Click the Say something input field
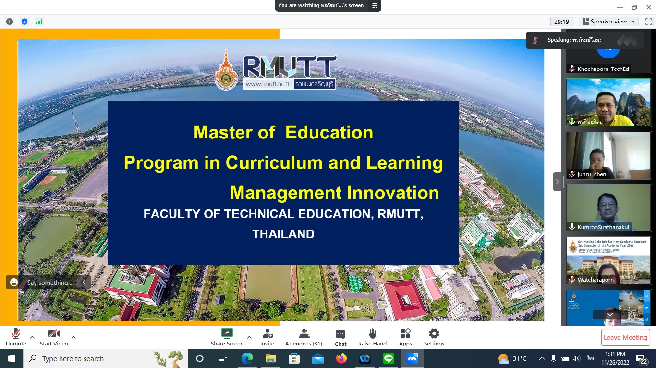This screenshot has width=656, height=368. [x=50, y=283]
